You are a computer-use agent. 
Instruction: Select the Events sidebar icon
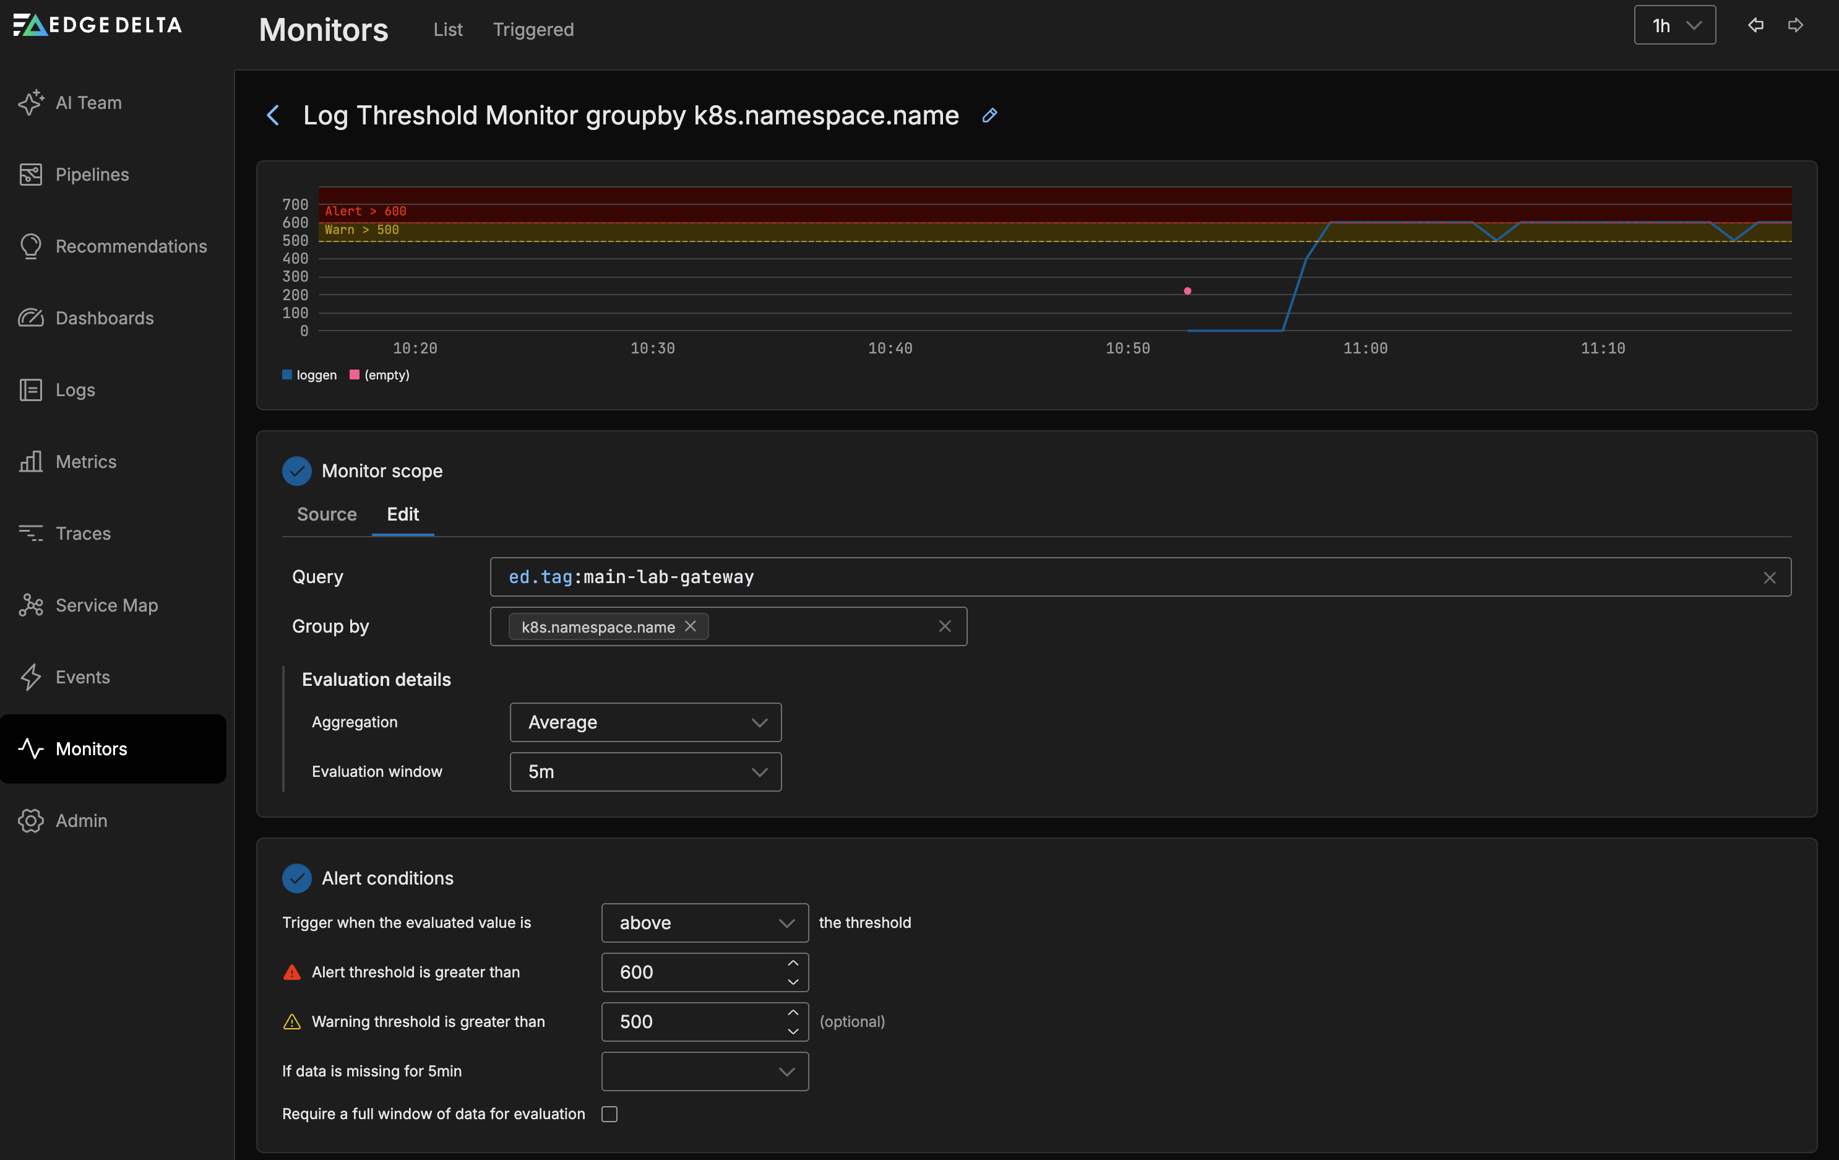(x=30, y=677)
